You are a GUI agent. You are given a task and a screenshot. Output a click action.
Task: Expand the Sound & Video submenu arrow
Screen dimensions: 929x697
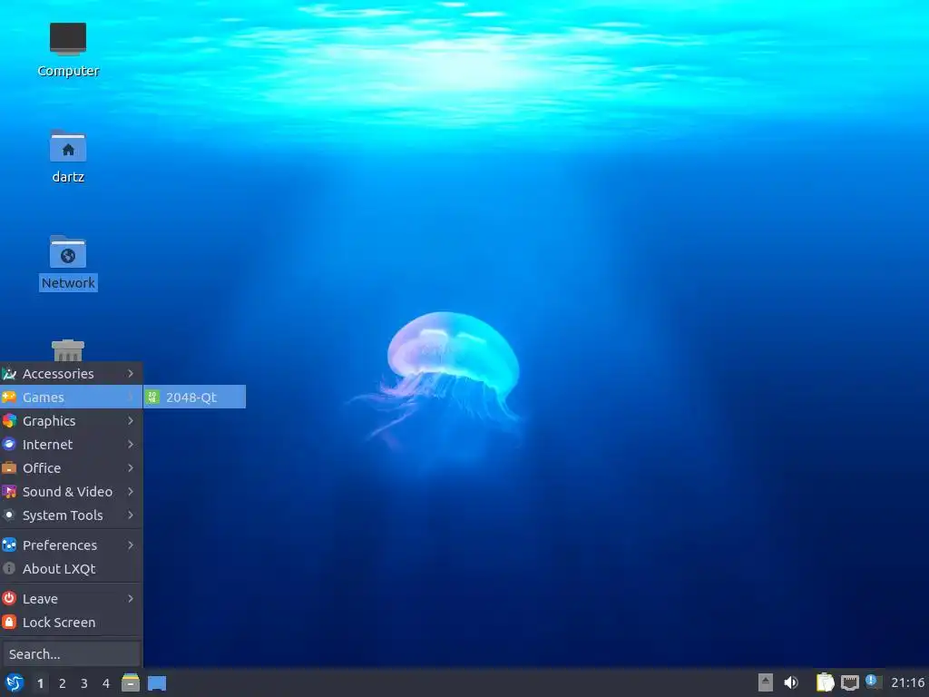coord(131,492)
